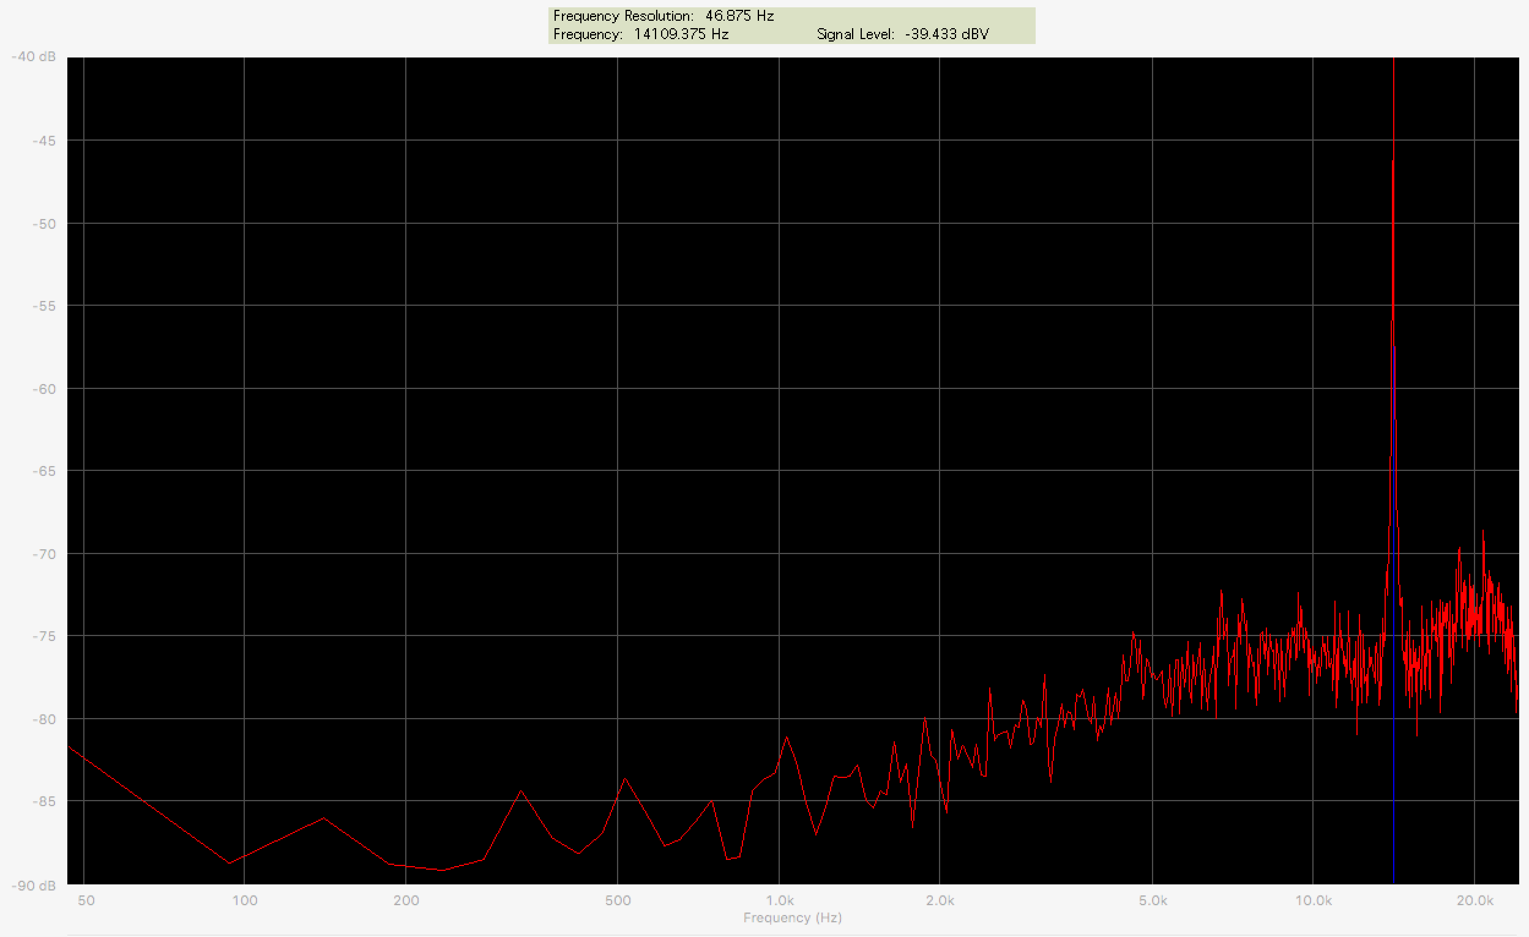Viewport: 1529px width, 937px height.
Task: Click the 200 frequency axis label
Action: pos(406,900)
